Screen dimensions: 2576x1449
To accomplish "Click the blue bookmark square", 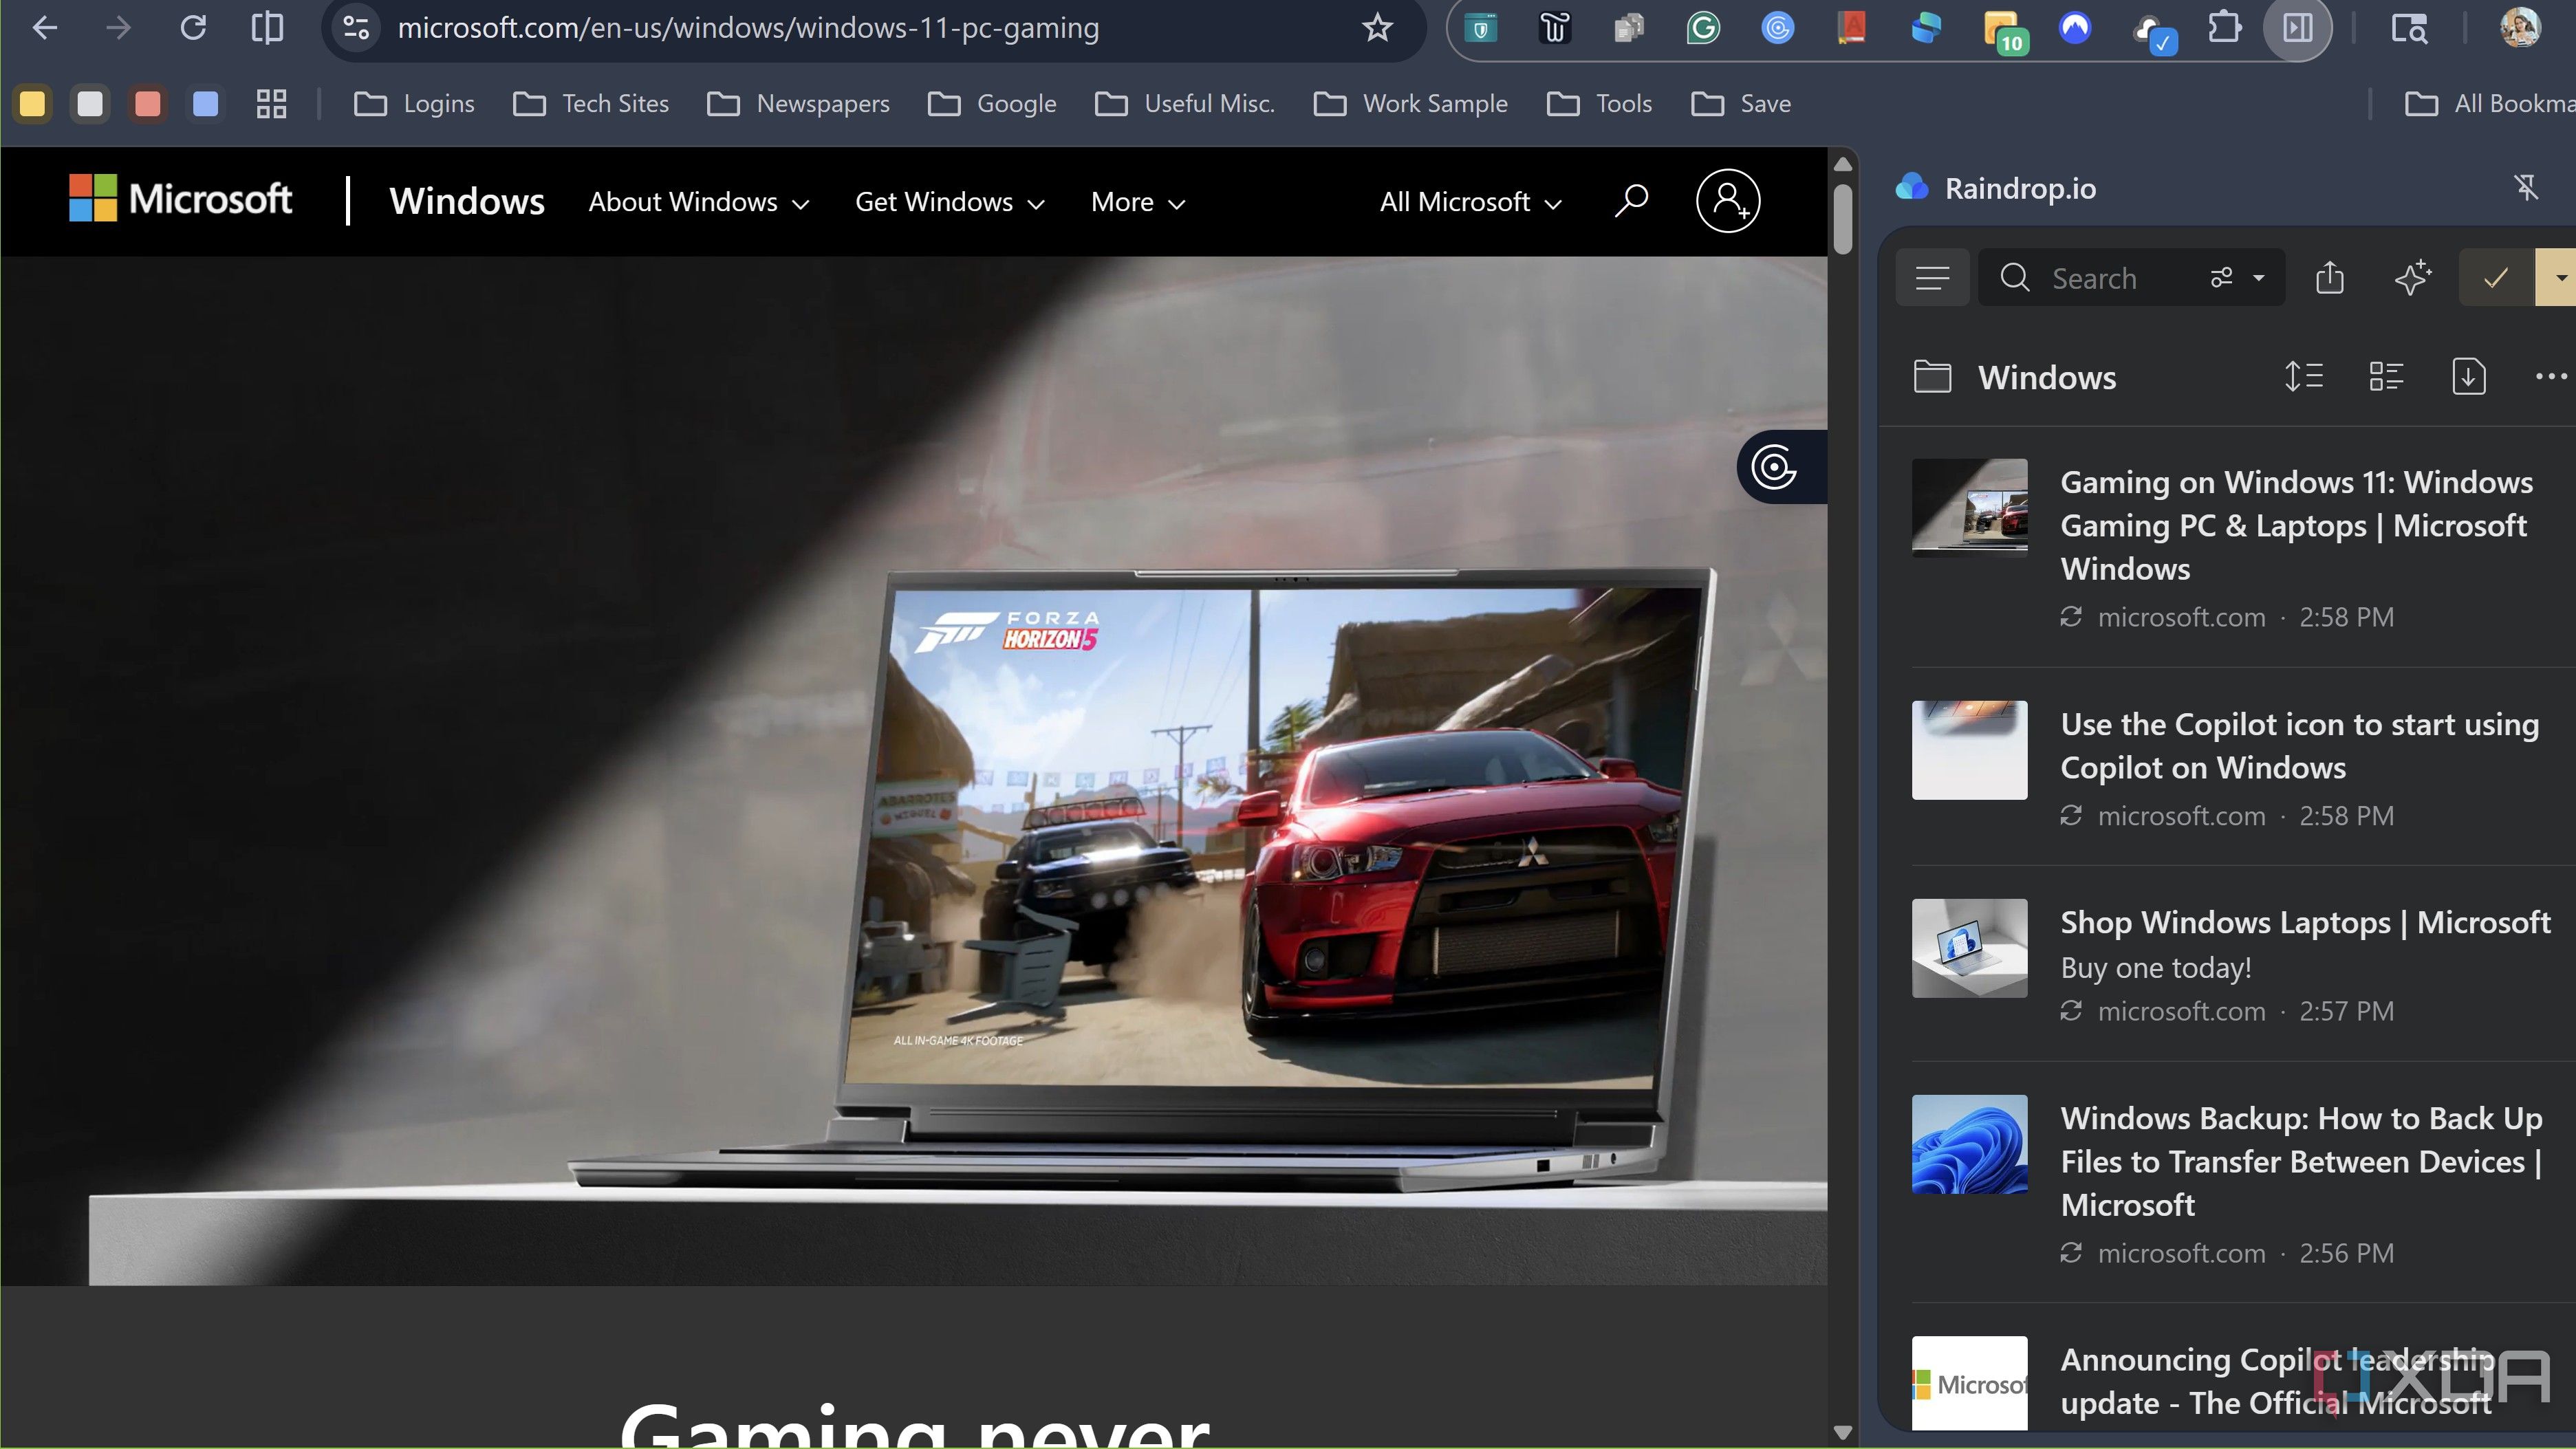I will click(x=205, y=104).
